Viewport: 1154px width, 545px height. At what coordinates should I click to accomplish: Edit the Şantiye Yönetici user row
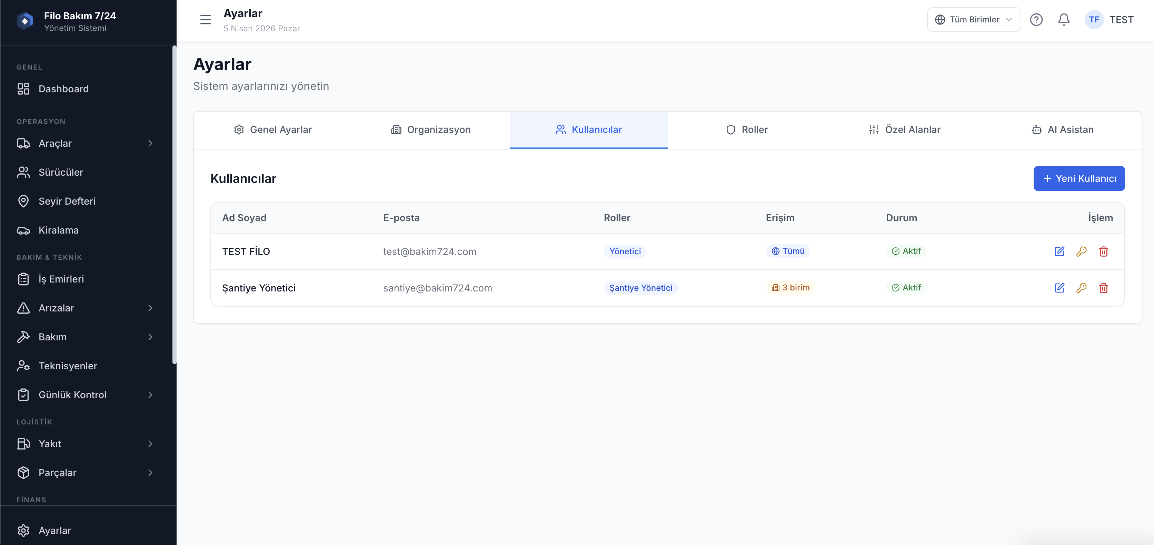coord(1059,288)
